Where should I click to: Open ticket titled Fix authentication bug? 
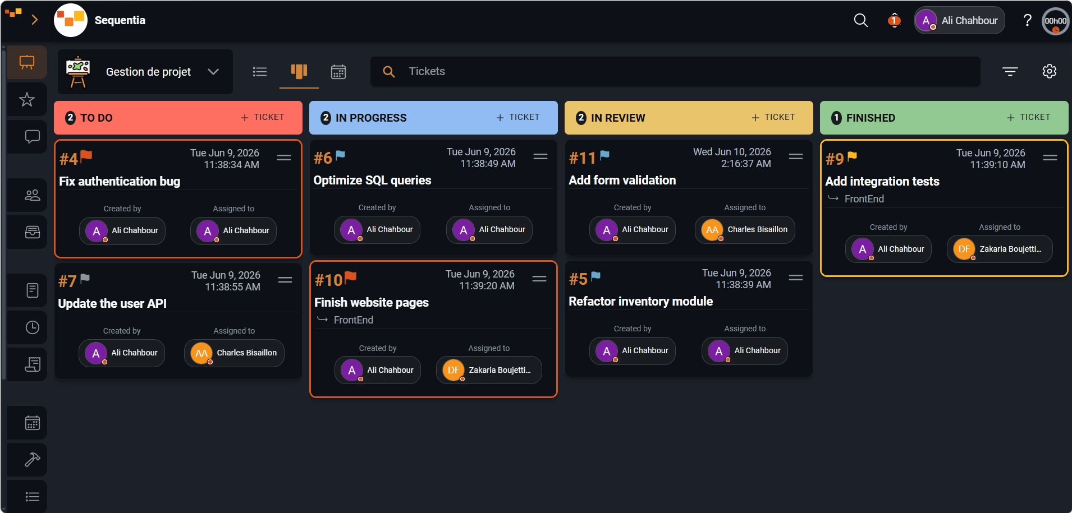pyautogui.click(x=120, y=181)
